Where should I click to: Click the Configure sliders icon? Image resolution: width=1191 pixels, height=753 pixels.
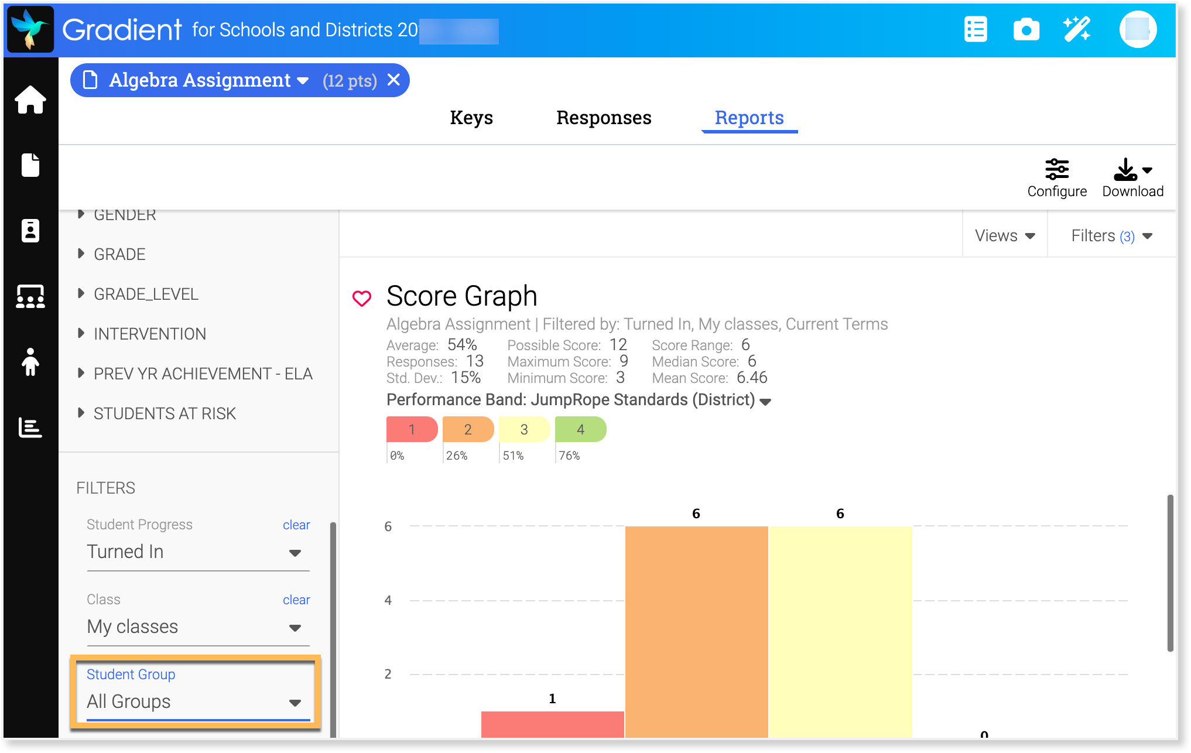click(1057, 170)
